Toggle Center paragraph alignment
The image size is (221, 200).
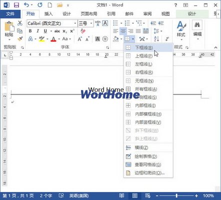[123, 31]
